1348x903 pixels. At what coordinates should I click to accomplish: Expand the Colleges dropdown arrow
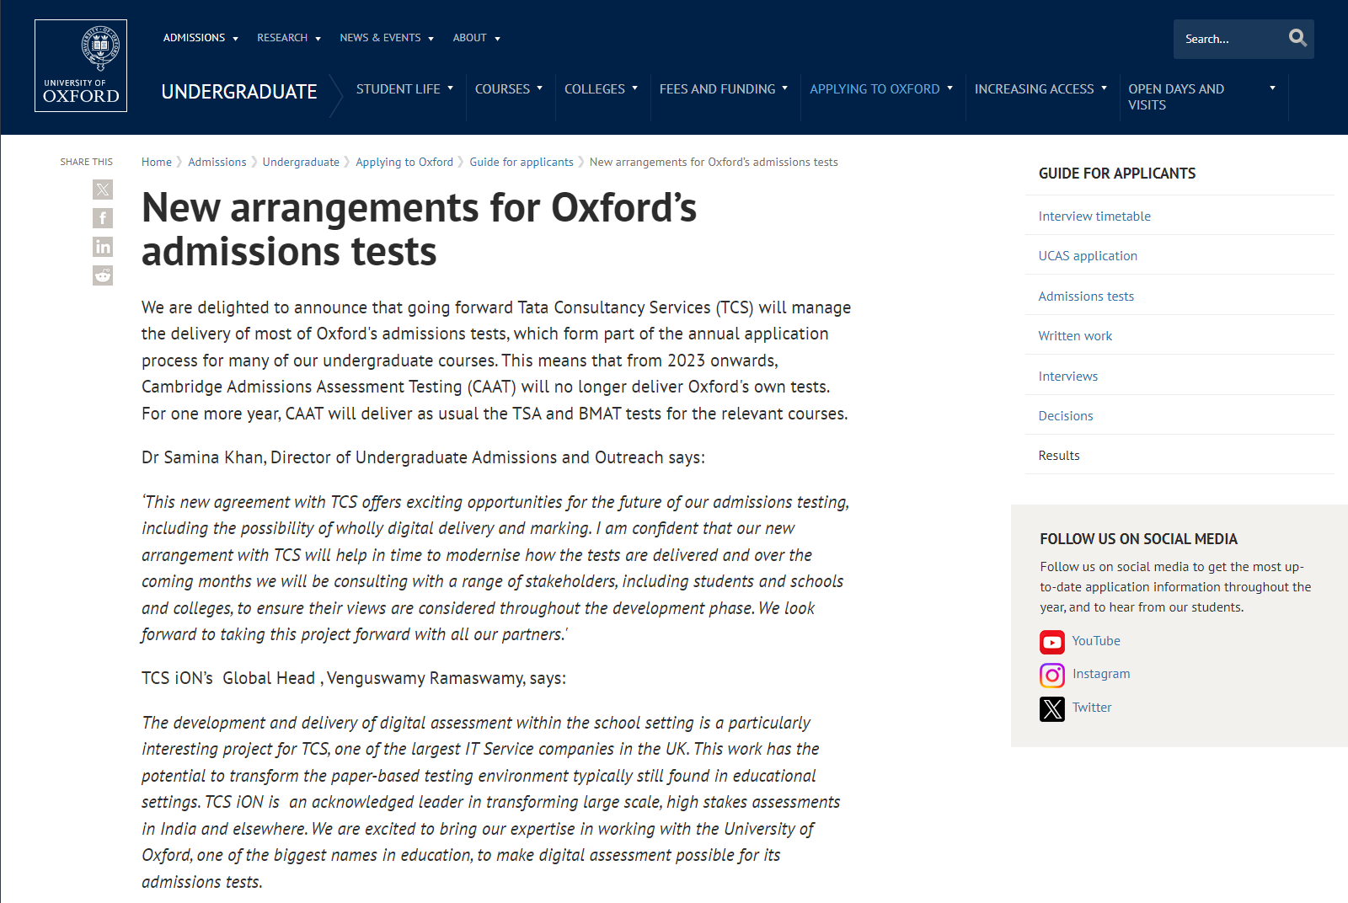[634, 88]
